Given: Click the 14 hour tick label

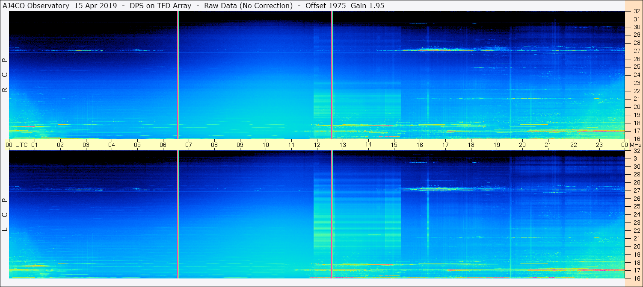Looking at the screenshot, I should point(368,144).
